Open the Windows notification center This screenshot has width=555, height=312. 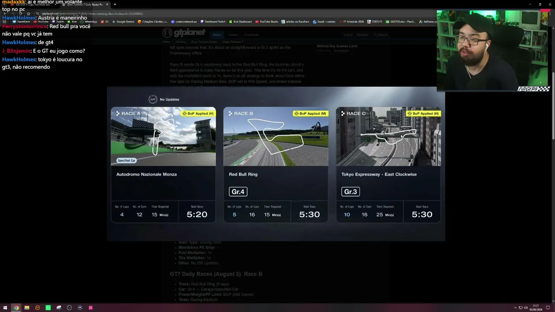coord(548,308)
